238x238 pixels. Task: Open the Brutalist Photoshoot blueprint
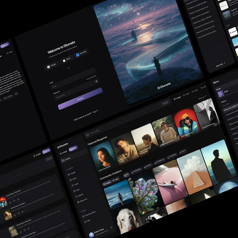207,114
